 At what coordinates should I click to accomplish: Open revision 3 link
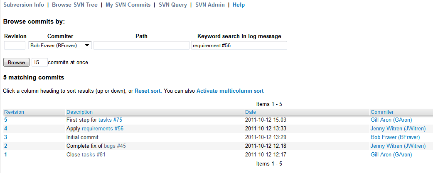6,137
